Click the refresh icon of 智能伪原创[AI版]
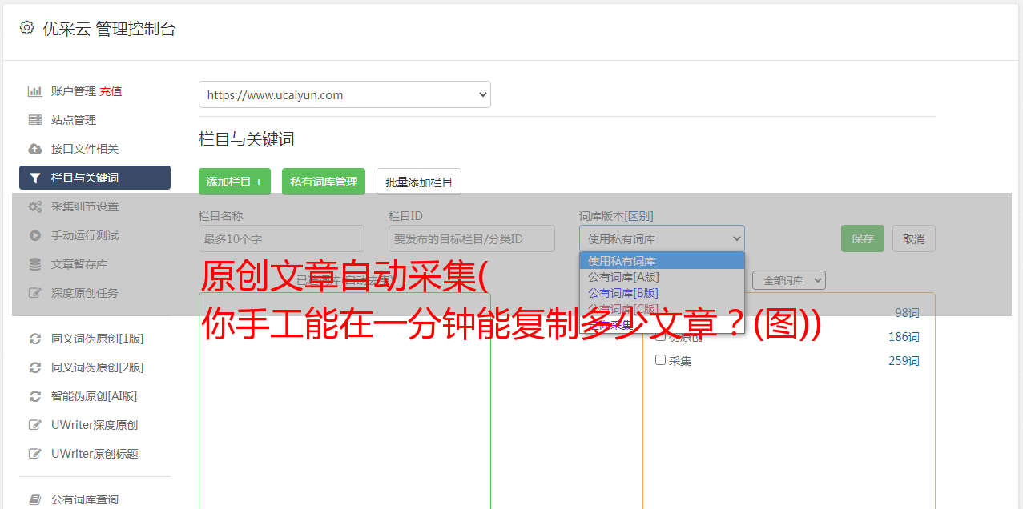 pos(34,396)
